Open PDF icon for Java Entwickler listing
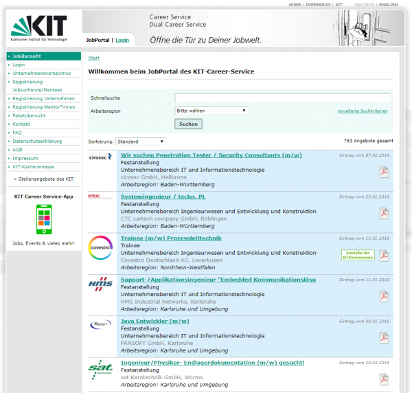The width and height of the screenshot is (412, 393). tap(384, 338)
